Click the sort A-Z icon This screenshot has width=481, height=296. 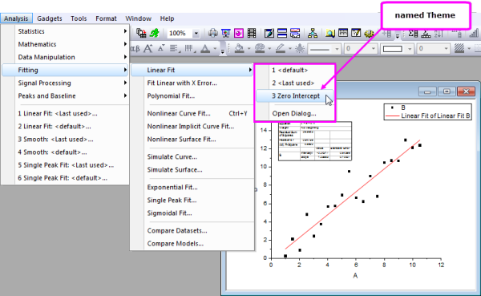(x=438, y=34)
